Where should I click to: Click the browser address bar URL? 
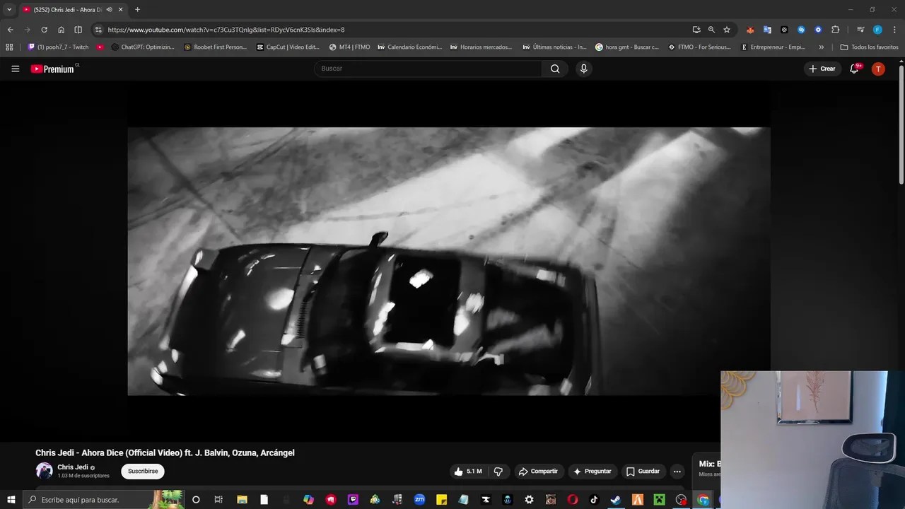(x=226, y=30)
